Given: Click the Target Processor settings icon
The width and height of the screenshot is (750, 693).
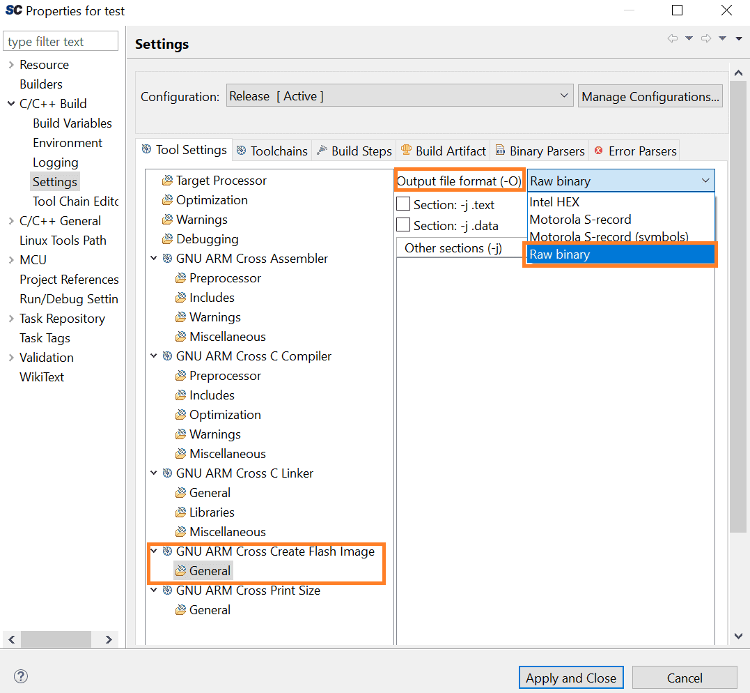Looking at the screenshot, I should point(167,181).
